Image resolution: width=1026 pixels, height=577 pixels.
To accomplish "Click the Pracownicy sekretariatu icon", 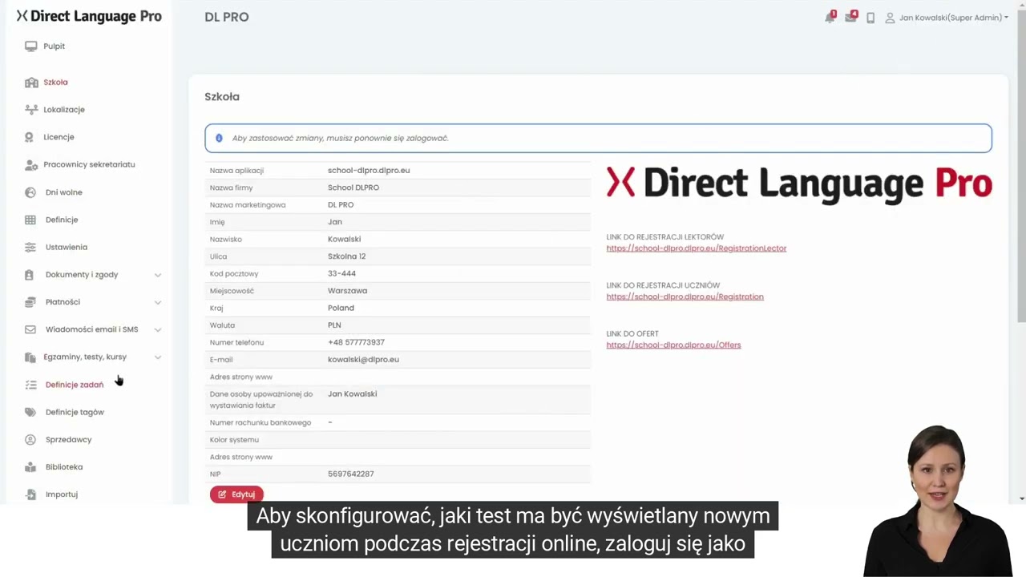I will (x=31, y=165).
